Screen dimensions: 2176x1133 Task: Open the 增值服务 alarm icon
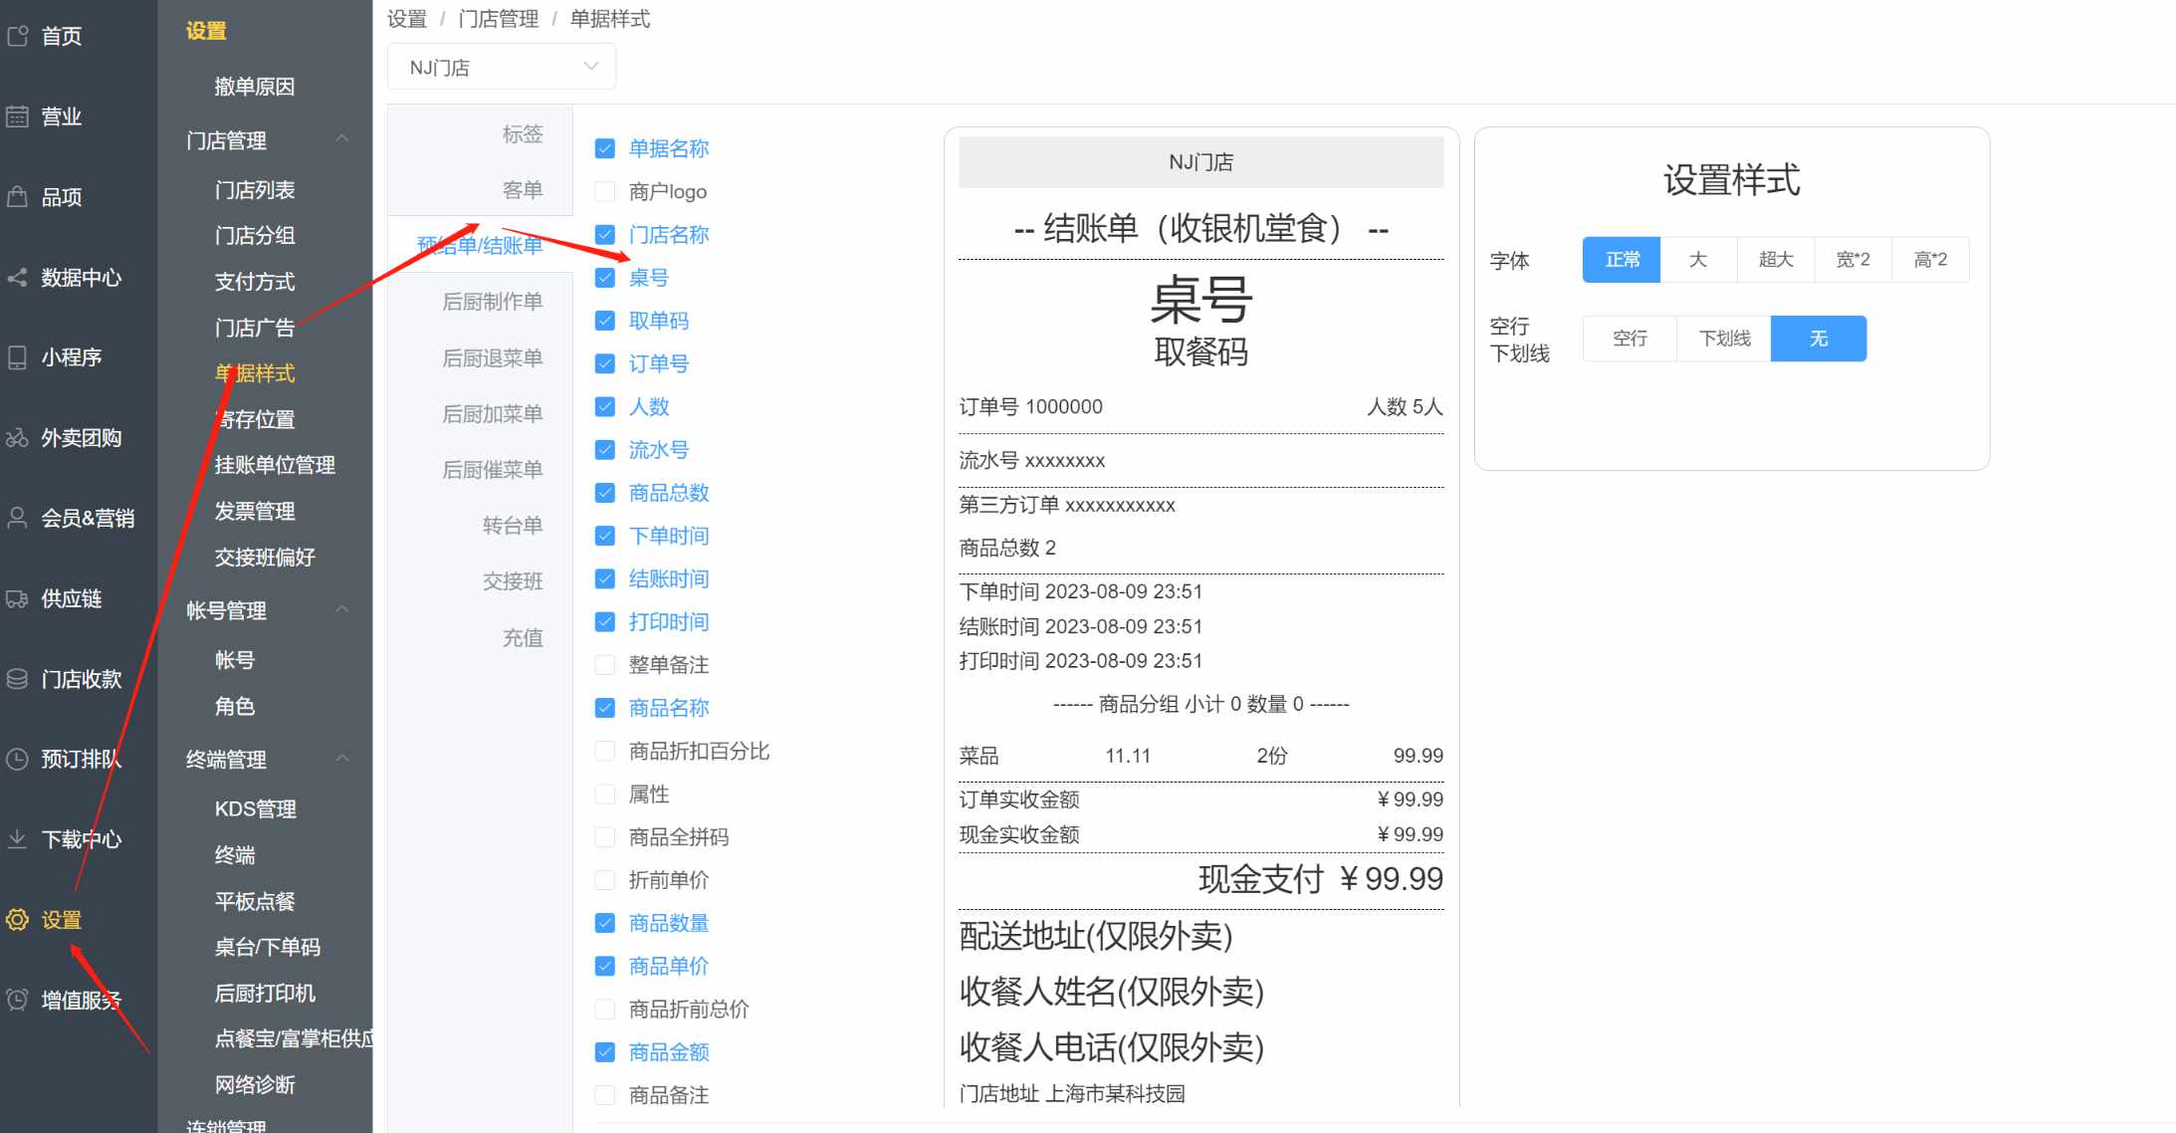coord(18,1000)
